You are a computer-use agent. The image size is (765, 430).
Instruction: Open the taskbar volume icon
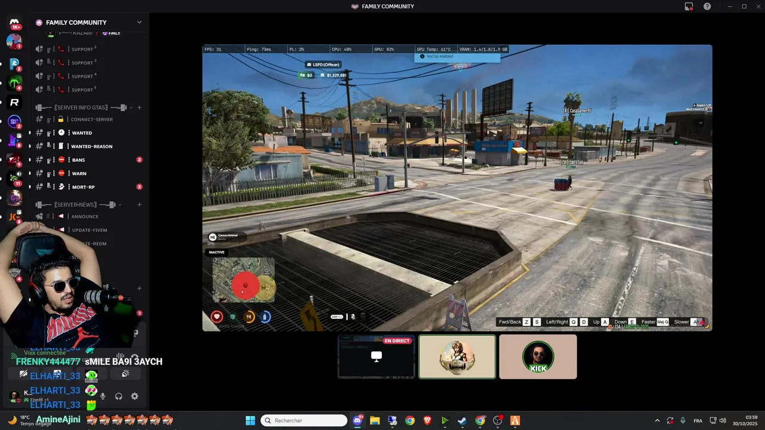[x=723, y=420]
